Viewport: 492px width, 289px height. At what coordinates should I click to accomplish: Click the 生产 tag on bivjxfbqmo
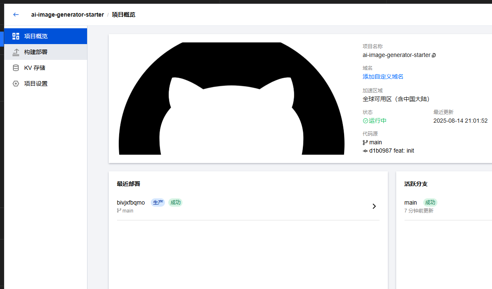coord(158,203)
